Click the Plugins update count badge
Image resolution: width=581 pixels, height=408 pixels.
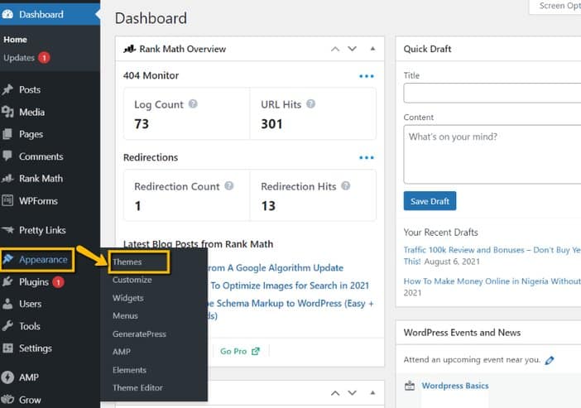(x=58, y=282)
